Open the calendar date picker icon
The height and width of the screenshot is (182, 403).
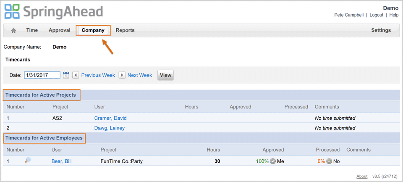[66, 75]
